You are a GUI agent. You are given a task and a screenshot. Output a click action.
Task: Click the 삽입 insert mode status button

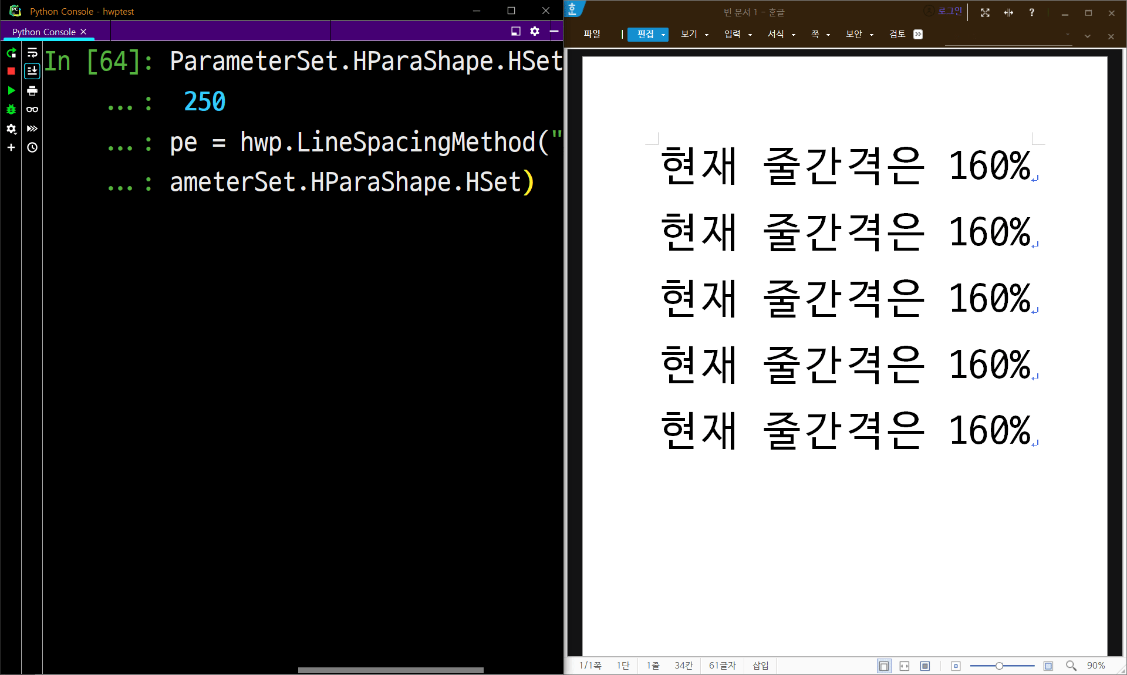point(760,666)
